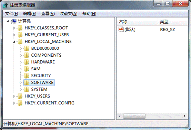This screenshot has height=130, width=191.
Task: Select the SYSTEM key label
Action: coord(39,89)
